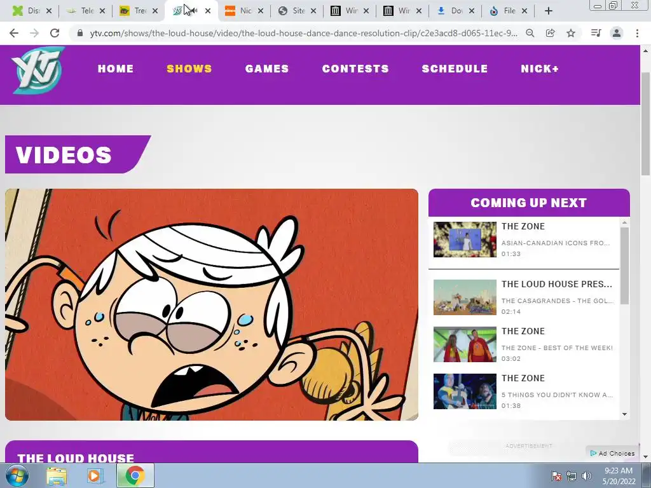Open the SHOWS nav item
The image size is (651, 488).
point(189,69)
